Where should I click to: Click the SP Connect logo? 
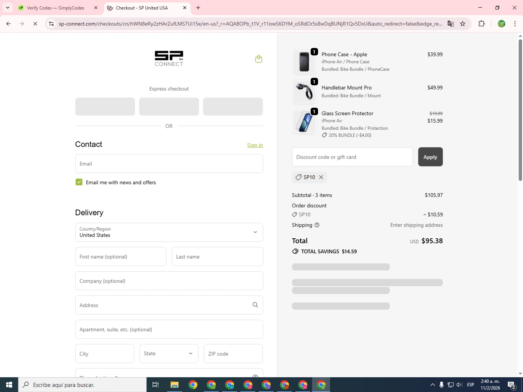coord(169,59)
